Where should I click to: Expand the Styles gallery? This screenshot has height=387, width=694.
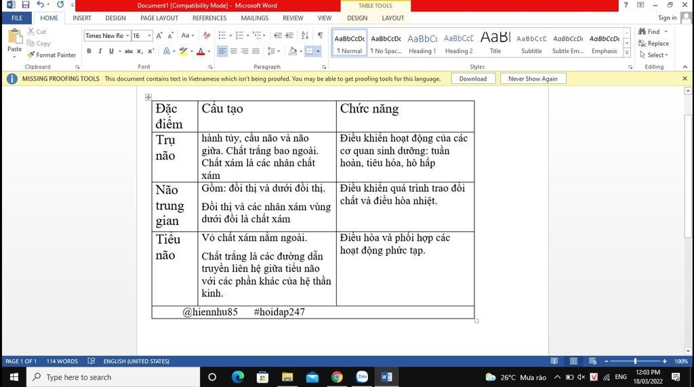point(627,53)
